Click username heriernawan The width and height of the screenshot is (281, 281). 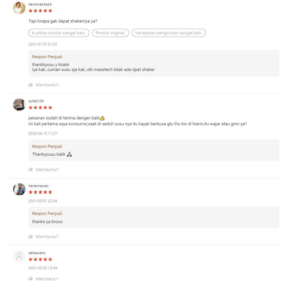coord(39,186)
